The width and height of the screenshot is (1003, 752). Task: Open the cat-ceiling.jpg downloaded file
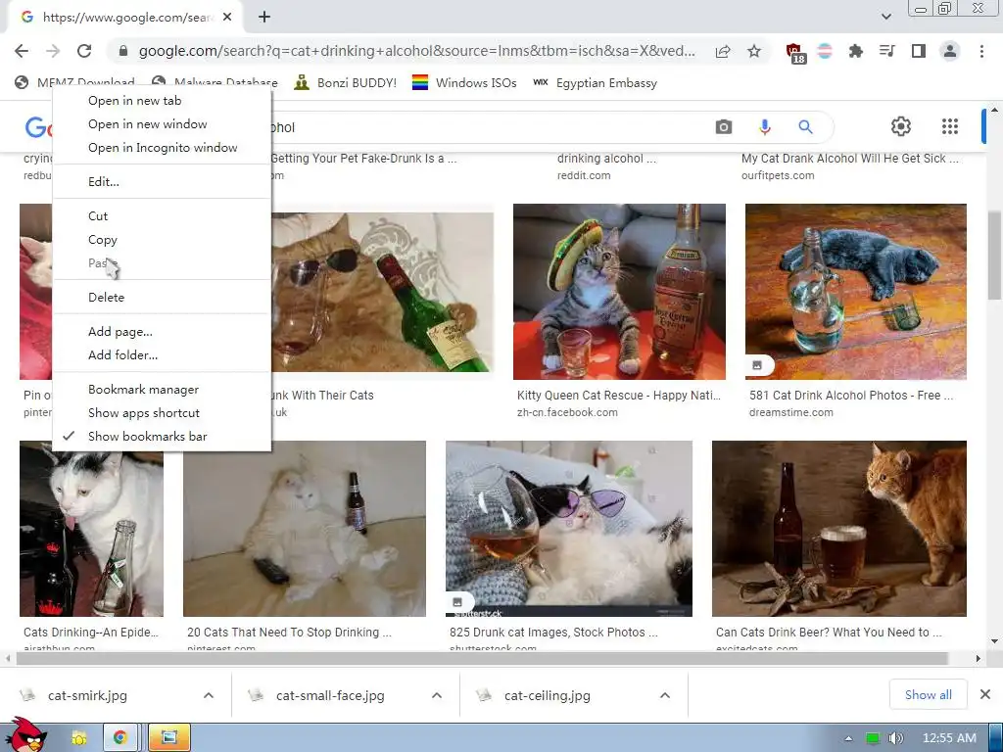547,695
